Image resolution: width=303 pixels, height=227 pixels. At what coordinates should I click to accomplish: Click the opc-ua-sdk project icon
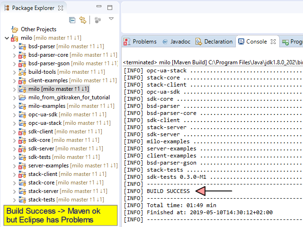coord(22,114)
